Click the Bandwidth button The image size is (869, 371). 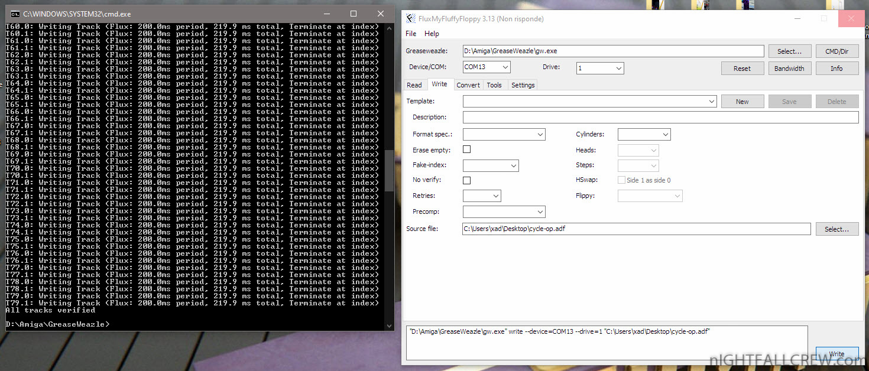(789, 69)
